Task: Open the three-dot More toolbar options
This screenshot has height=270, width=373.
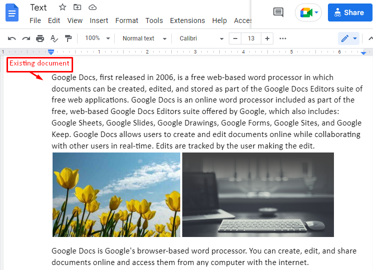Action: pyautogui.click(x=283, y=38)
